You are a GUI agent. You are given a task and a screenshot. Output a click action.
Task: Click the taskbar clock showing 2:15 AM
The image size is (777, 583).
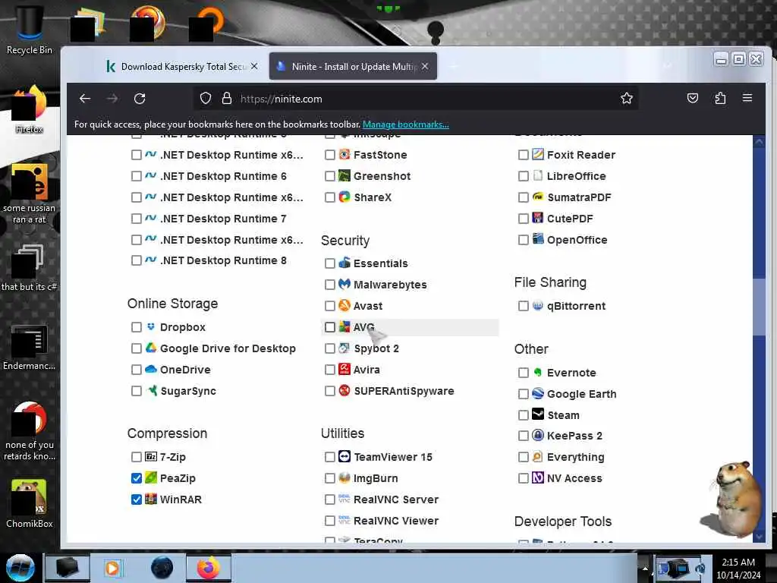point(738,568)
